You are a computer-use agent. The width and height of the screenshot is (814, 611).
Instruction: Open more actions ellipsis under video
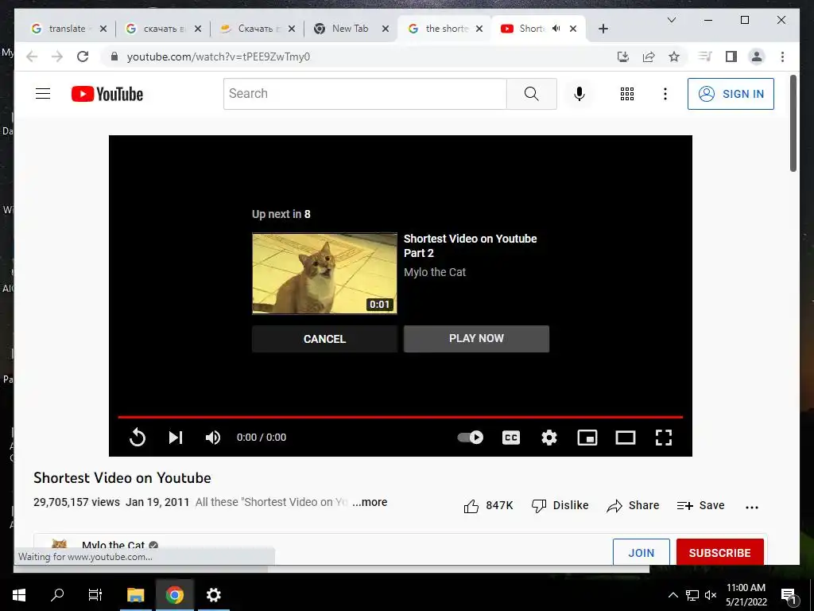(x=752, y=507)
